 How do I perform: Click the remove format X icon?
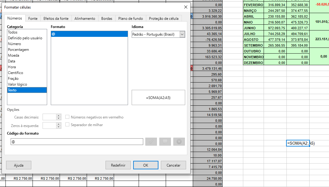[x=179, y=142]
